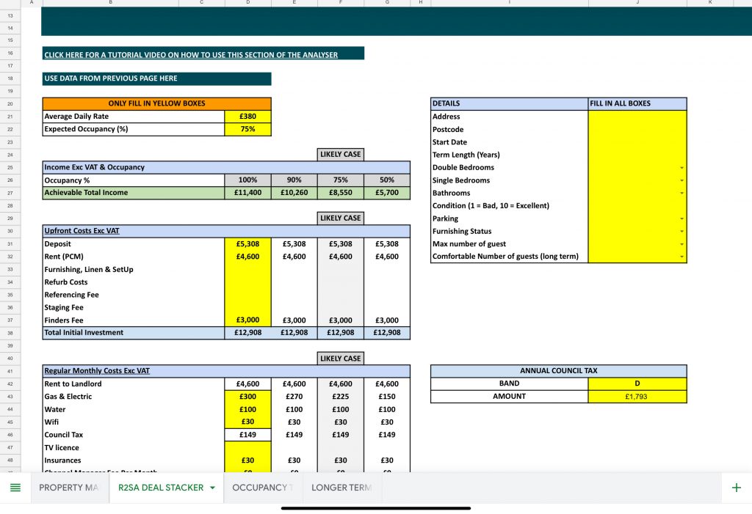Expand Max number of guest dropdown
The image size is (752, 514).
pos(682,244)
